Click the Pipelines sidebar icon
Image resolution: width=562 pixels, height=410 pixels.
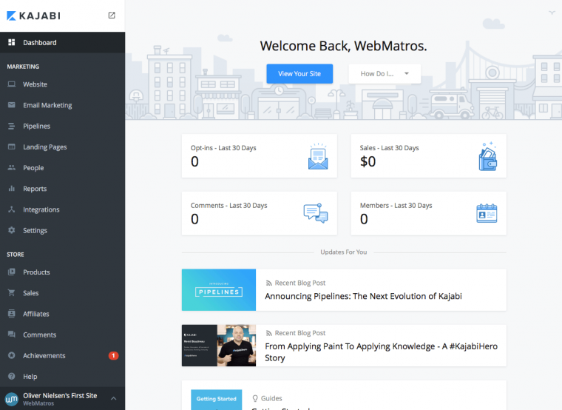[x=12, y=126]
